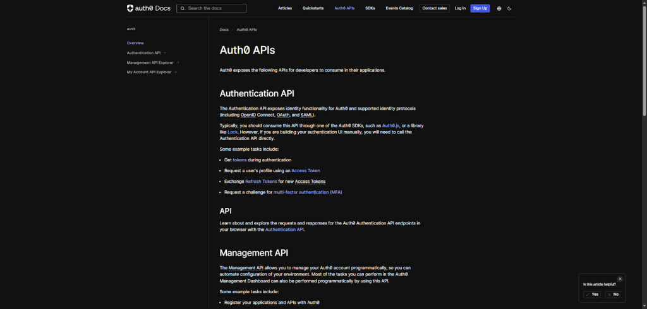
Task: Follow the multi-factor authentication (MFA) link
Action: point(308,192)
